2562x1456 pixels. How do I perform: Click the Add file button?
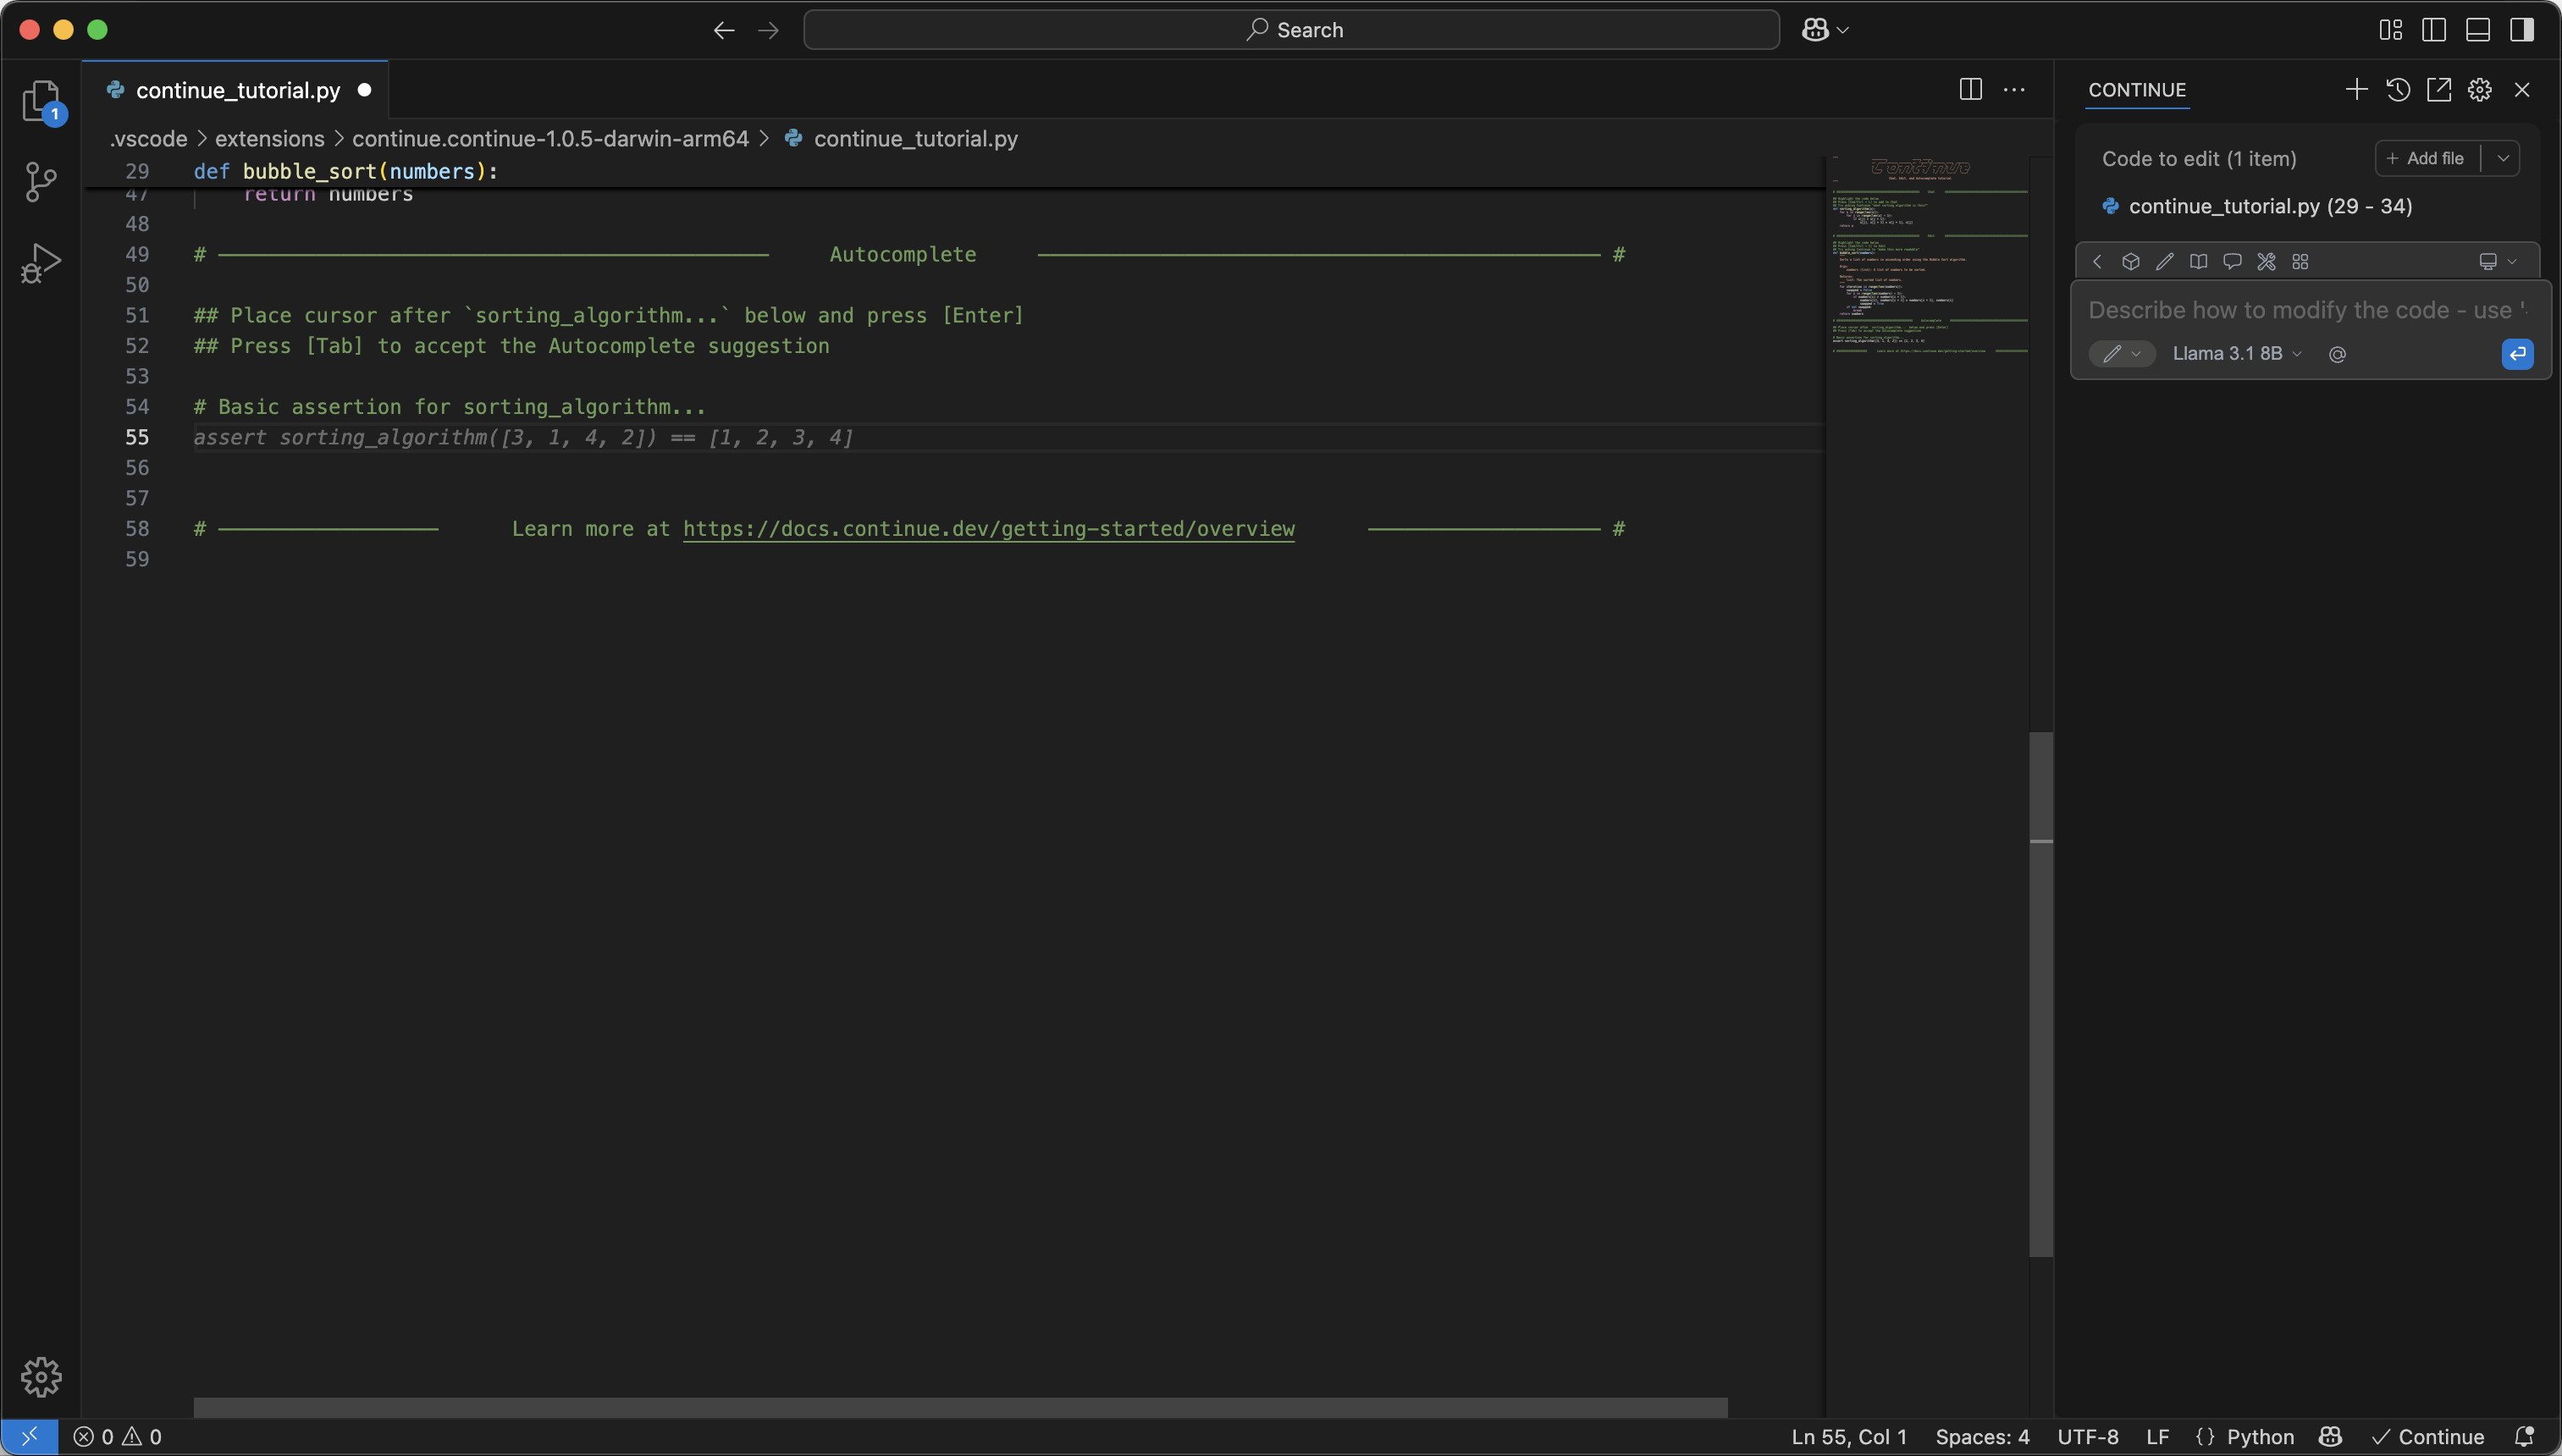(x=2426, y=158)
